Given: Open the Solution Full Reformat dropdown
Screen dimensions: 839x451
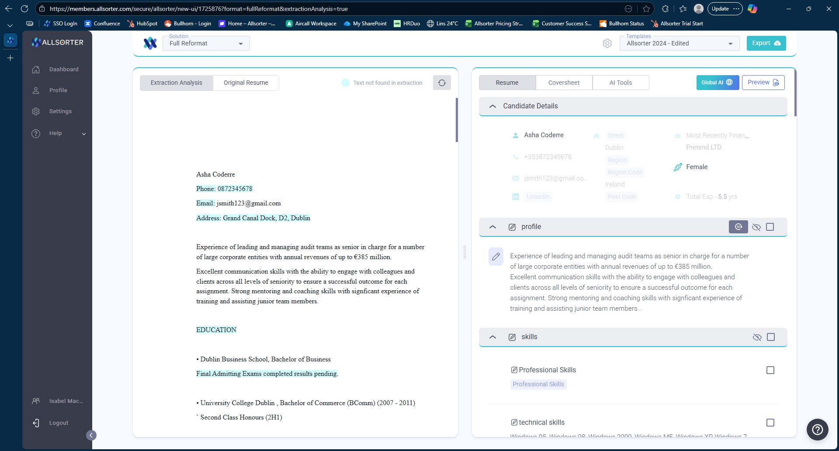Looking at the screenshot, I should [x=206, y=43].
